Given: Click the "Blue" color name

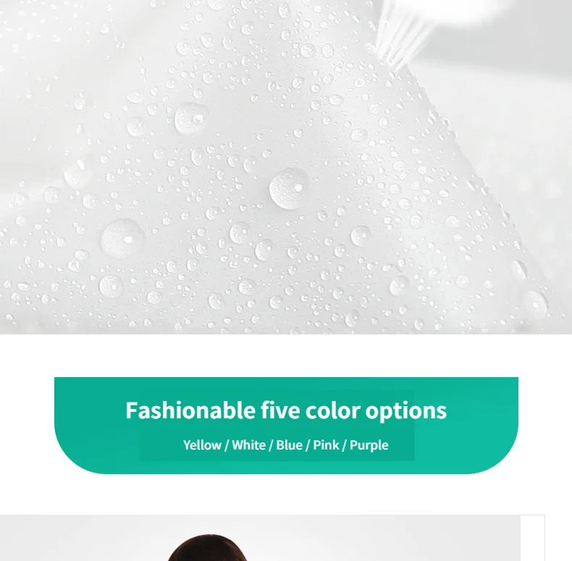Looking at the screenshot, I should coord(290,445).
